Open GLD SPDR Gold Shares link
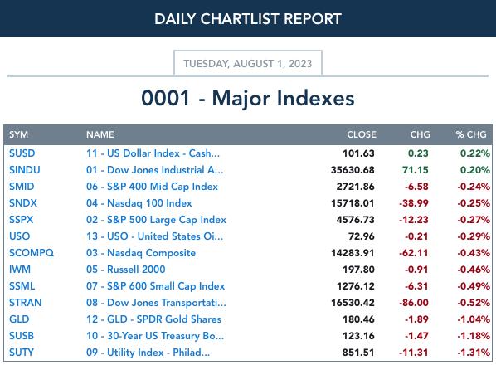 click(x=153, y=319)
